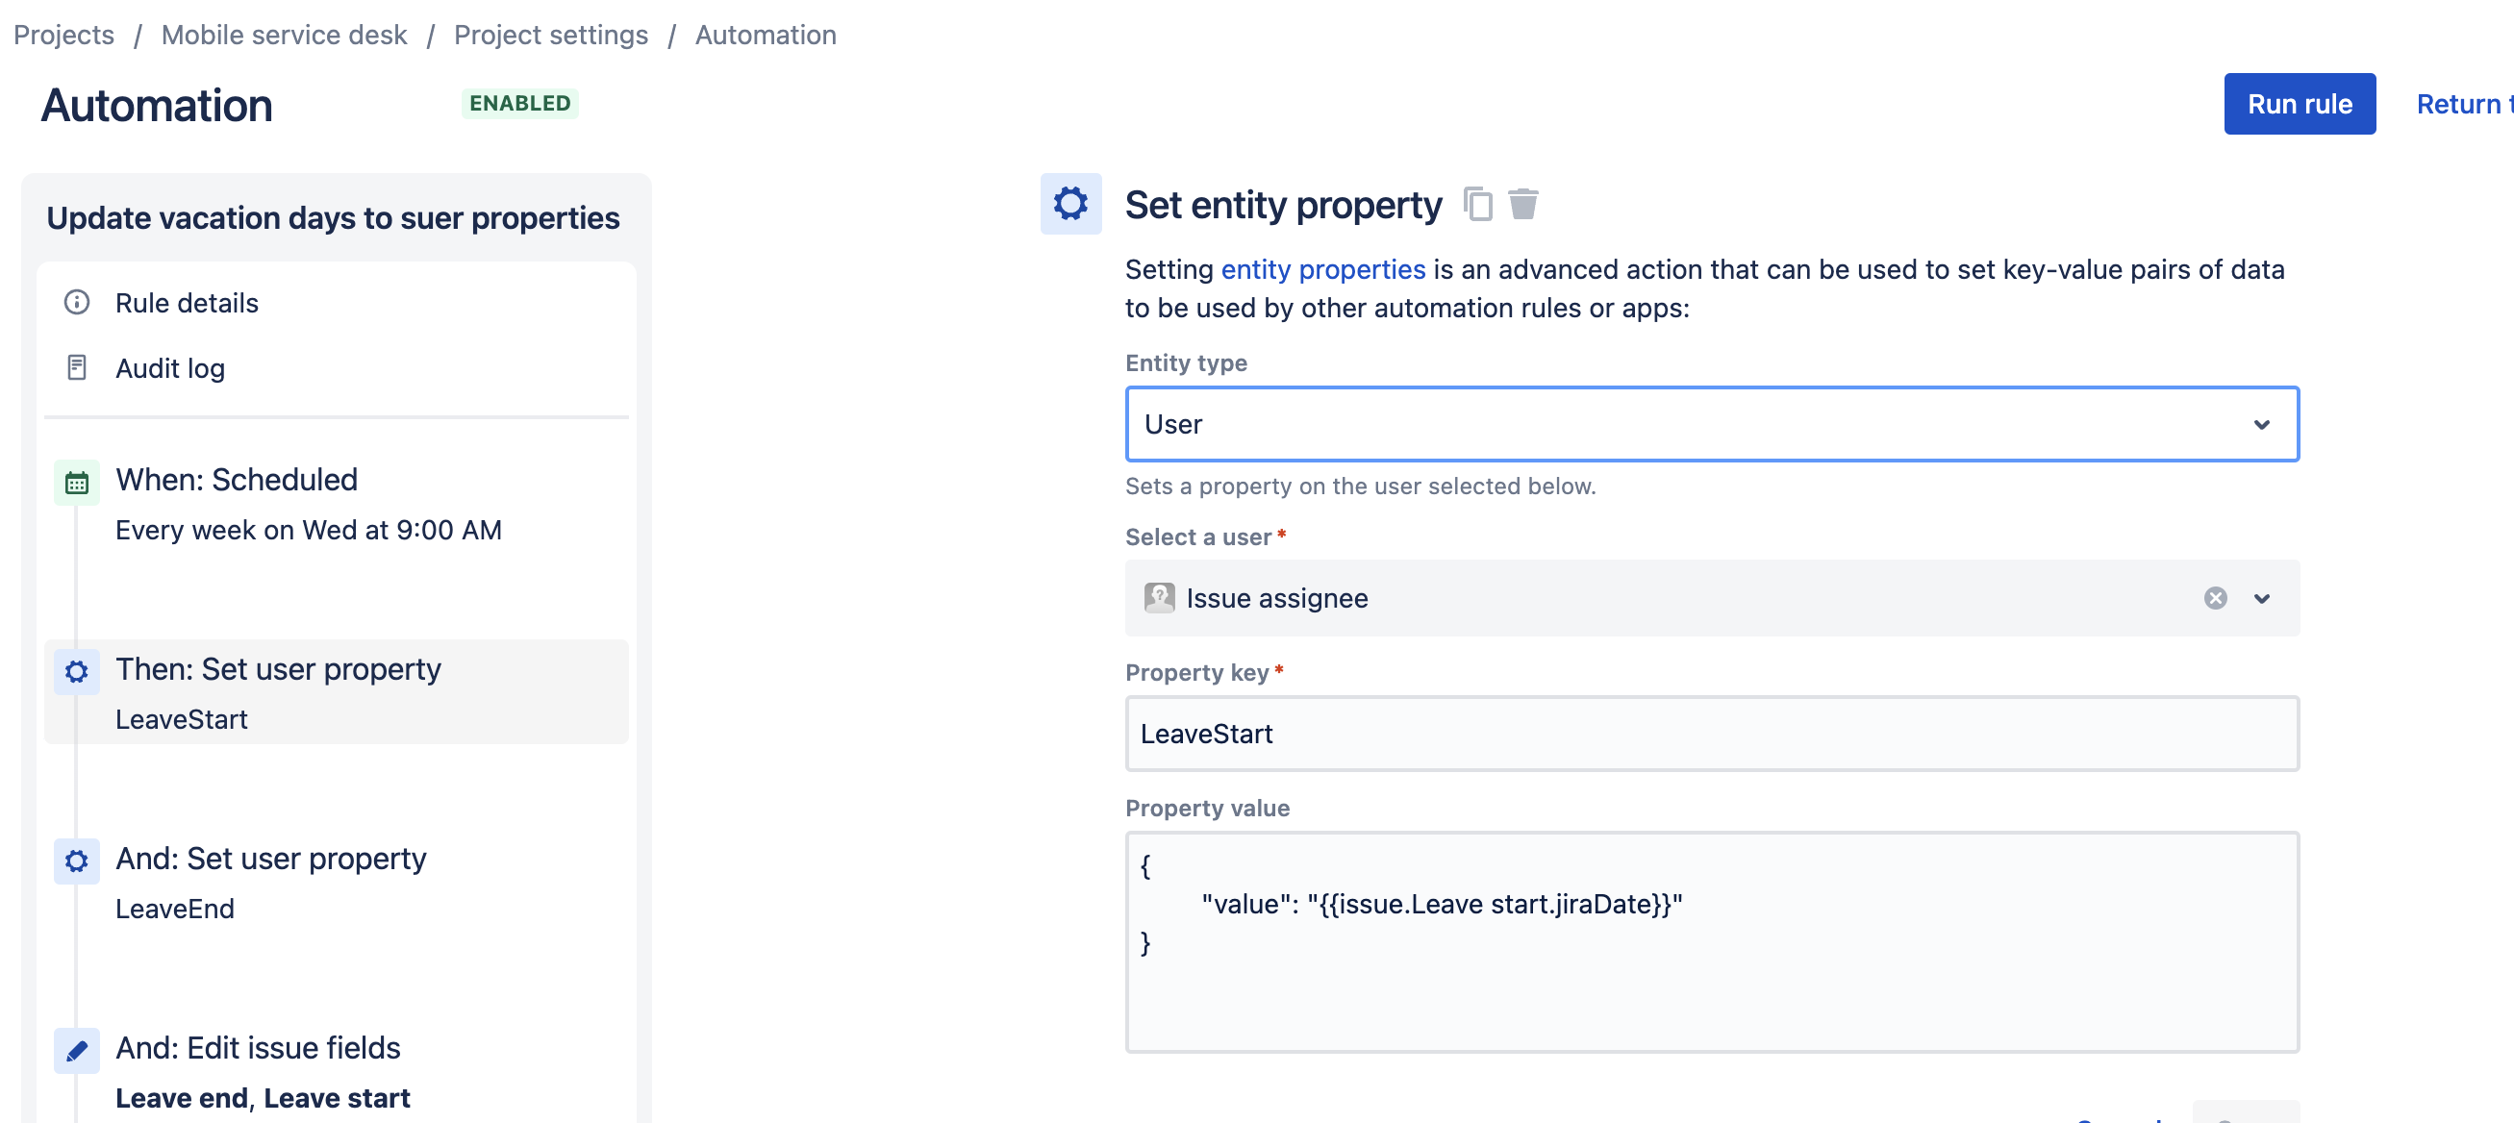Open the Audit log section
Image resolution: width=2514 pixels, height=1123 pixels.
click(170, 368)
